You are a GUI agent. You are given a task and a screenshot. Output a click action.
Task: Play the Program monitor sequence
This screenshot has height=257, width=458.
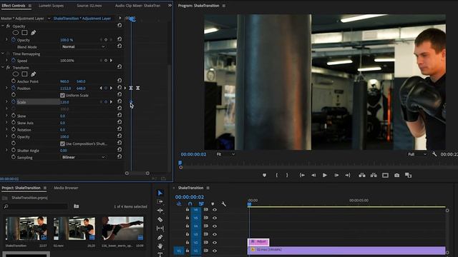(x=324, y=175)
